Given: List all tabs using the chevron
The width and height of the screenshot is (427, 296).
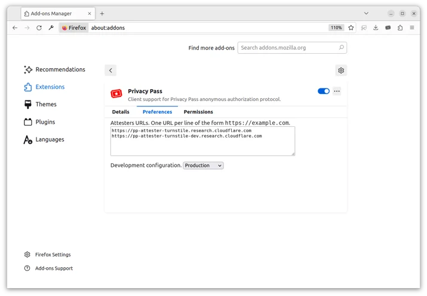Looking at the screenshot, I should (366, 13).
